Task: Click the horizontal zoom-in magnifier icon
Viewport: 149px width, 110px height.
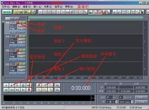Action: [x=39, y=85]
